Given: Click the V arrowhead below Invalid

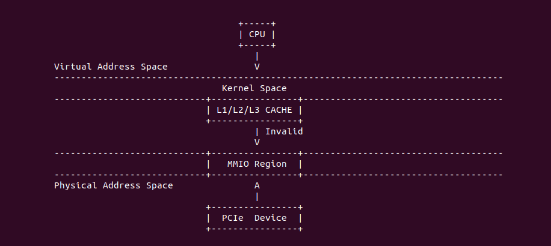Looking at the screenshot, I should (257, 142).
